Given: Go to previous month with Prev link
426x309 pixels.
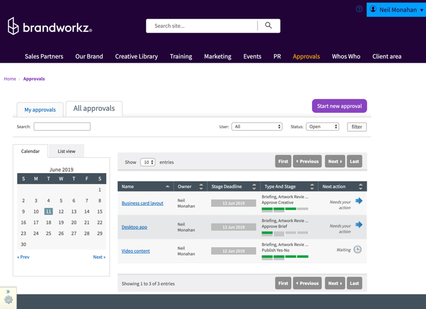Looking at the screenshot, I should (24, 257).
